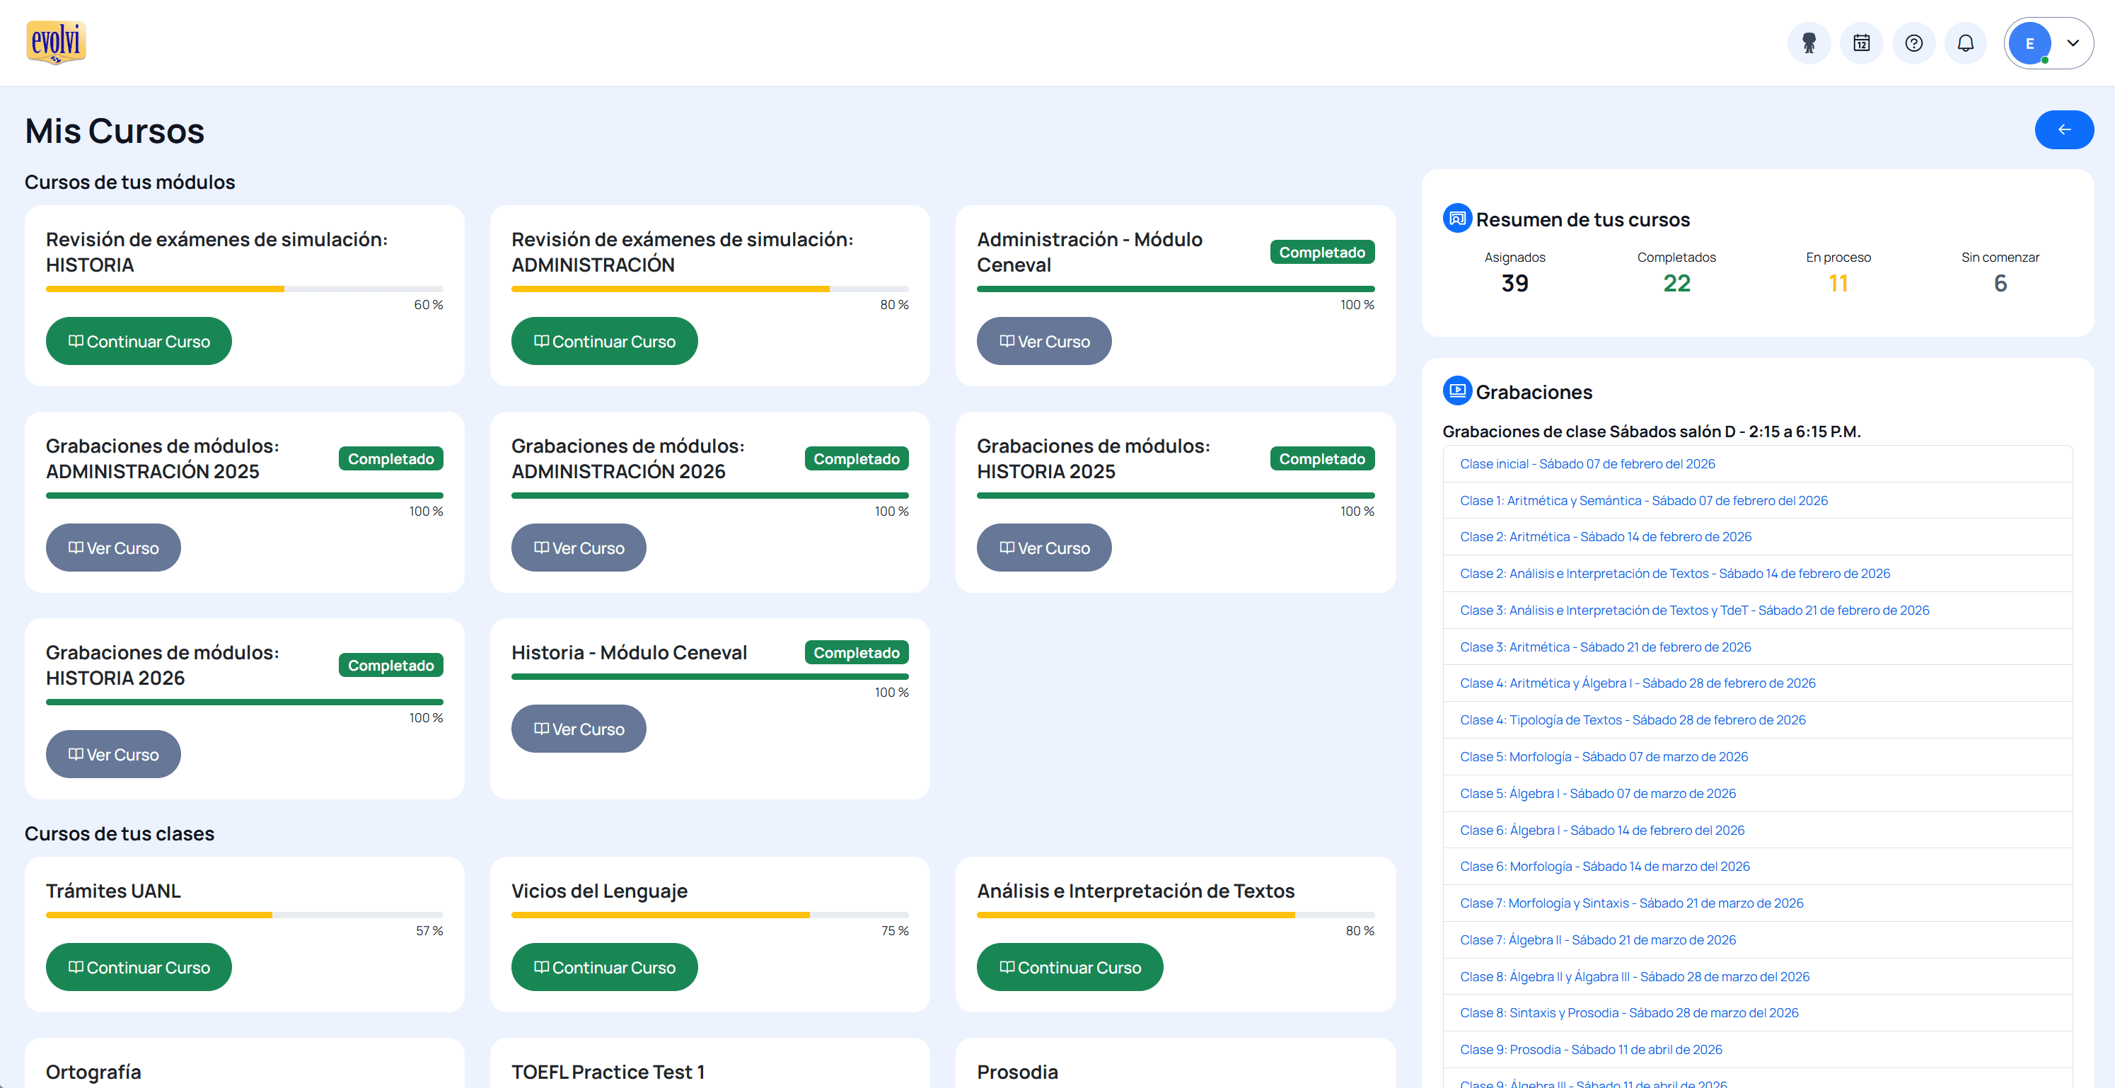Continue the Trámites UANL course
This screenshot has width=2115, height=1088.
point(139,966)
